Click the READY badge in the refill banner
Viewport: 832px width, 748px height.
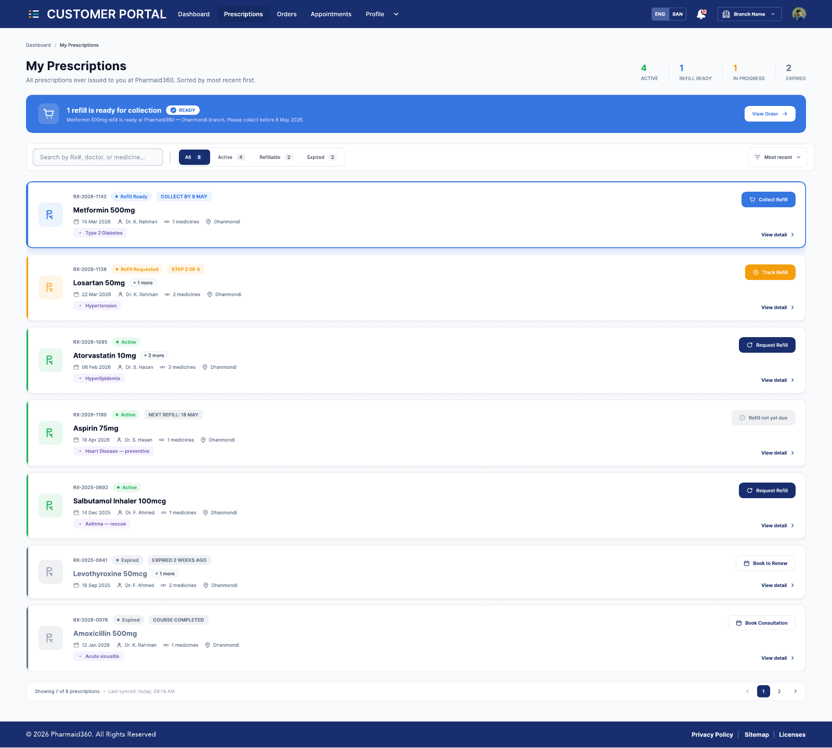183,110
